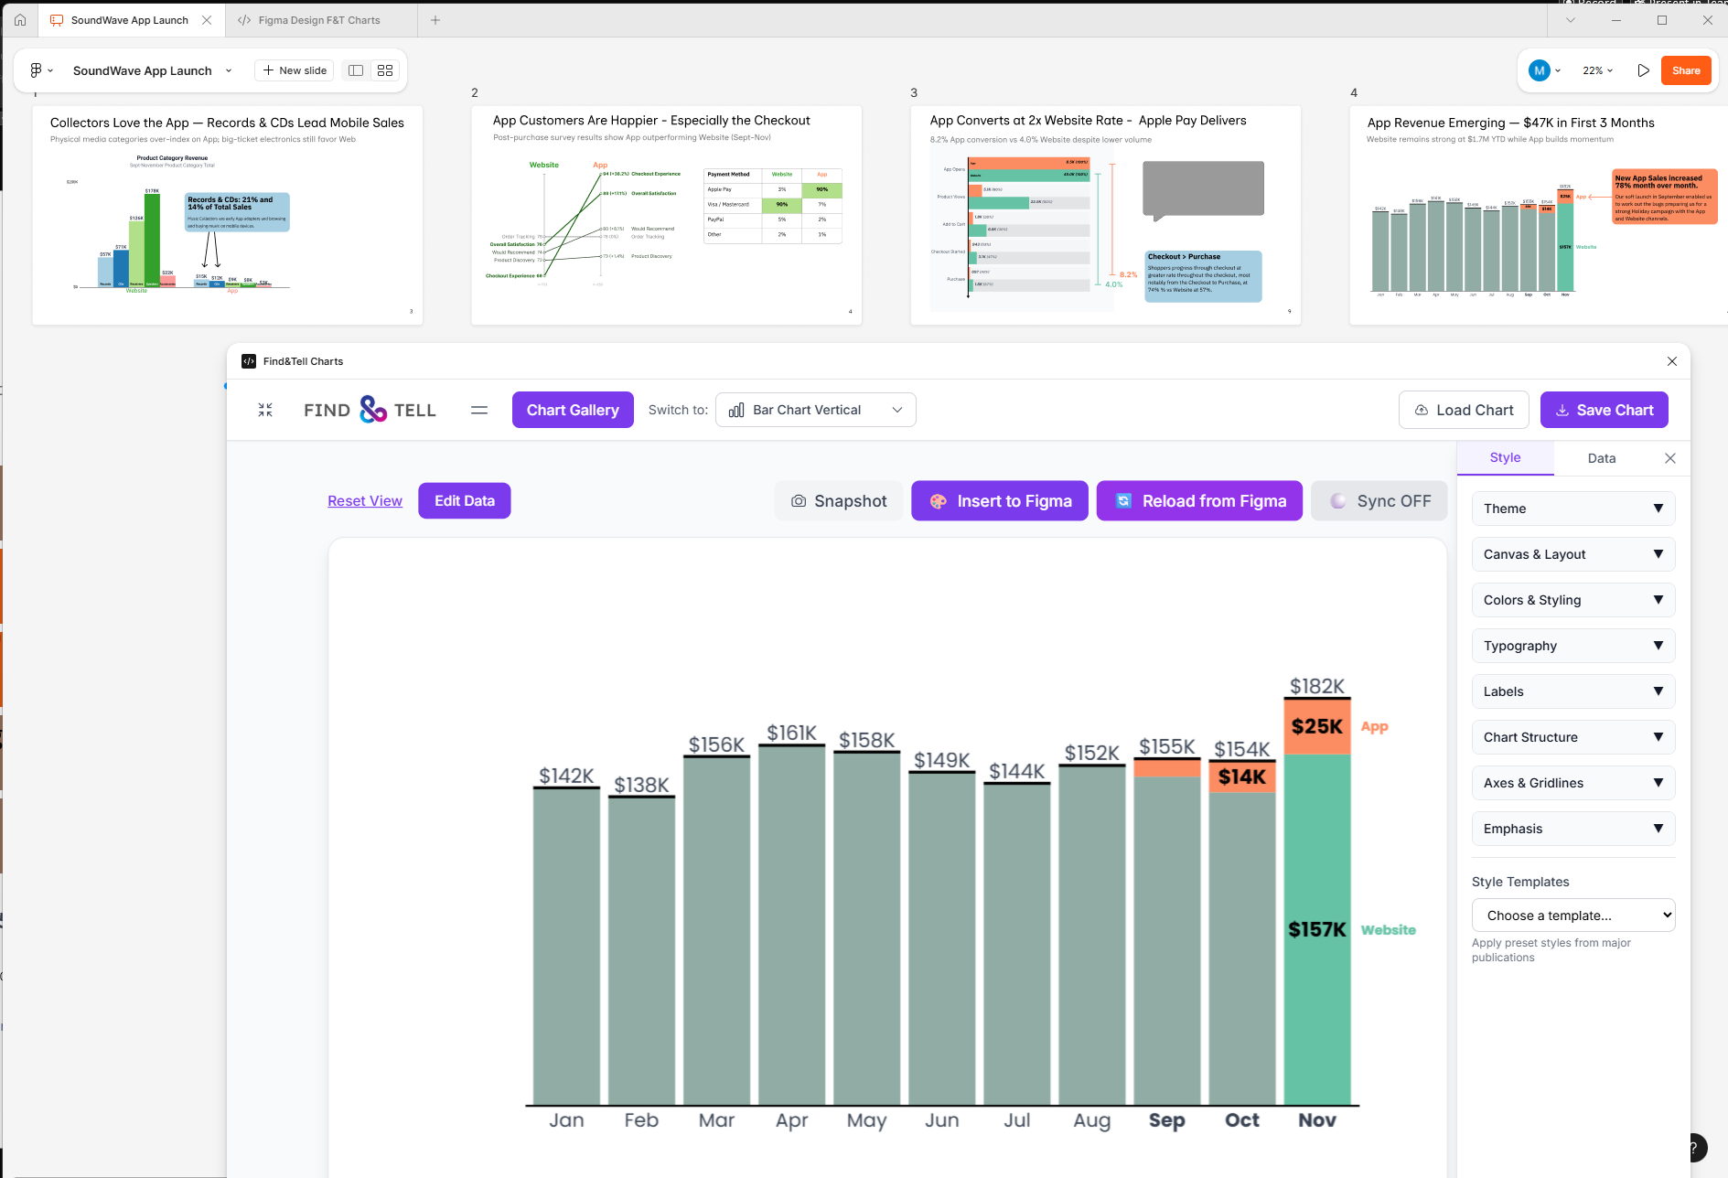Viewport: 1728px width, 1178px height.
Task: Collapse plugin with the minimize arrows icon
Action: [x=265, y=410]
